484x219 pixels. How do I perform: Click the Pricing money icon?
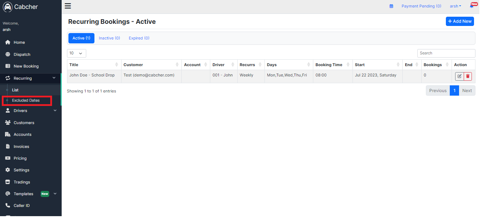(x=7, y=158)
